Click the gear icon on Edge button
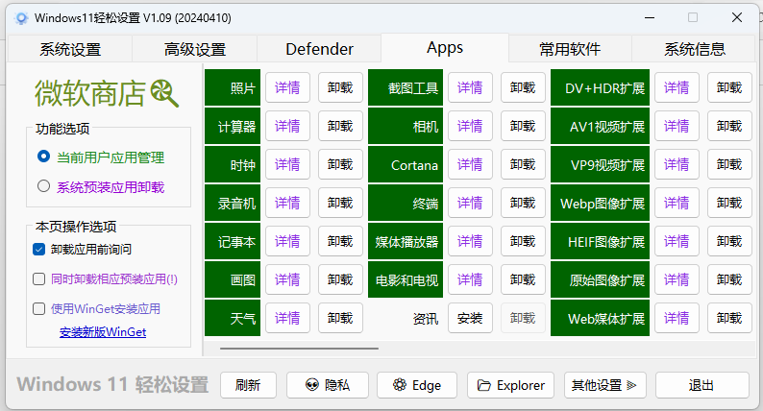This screenshot has width=763, height=411. [x=401, y=385]
